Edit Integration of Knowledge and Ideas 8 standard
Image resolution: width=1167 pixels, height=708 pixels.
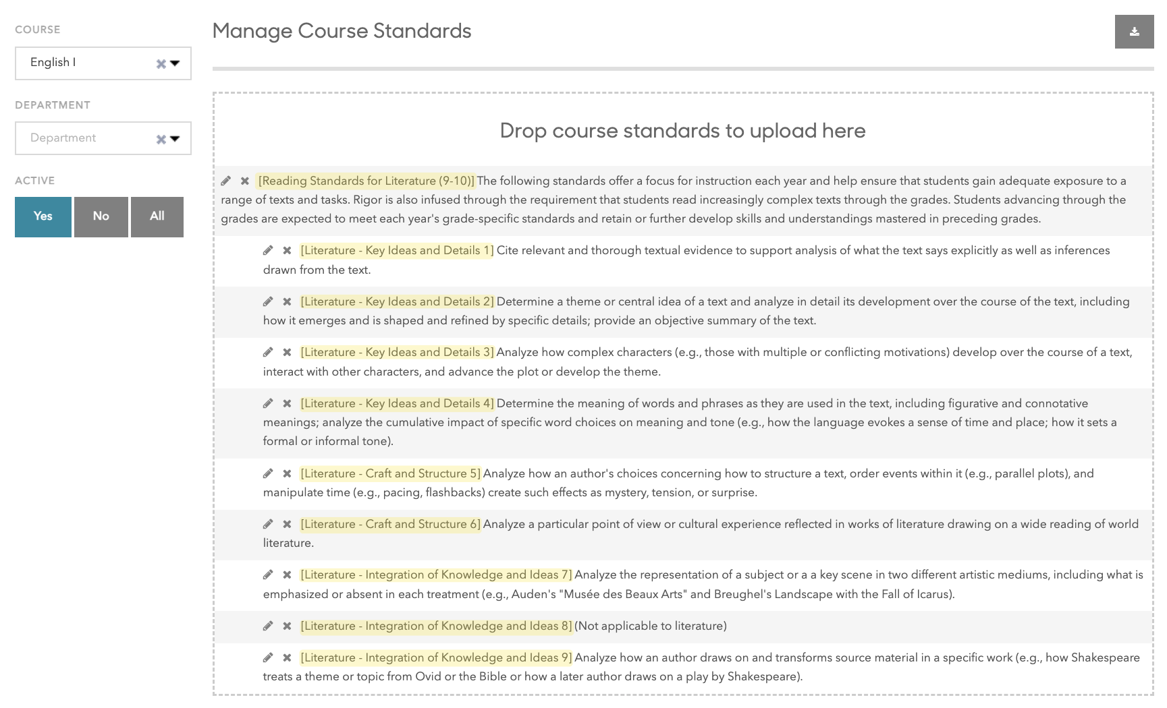pos(268,626)
